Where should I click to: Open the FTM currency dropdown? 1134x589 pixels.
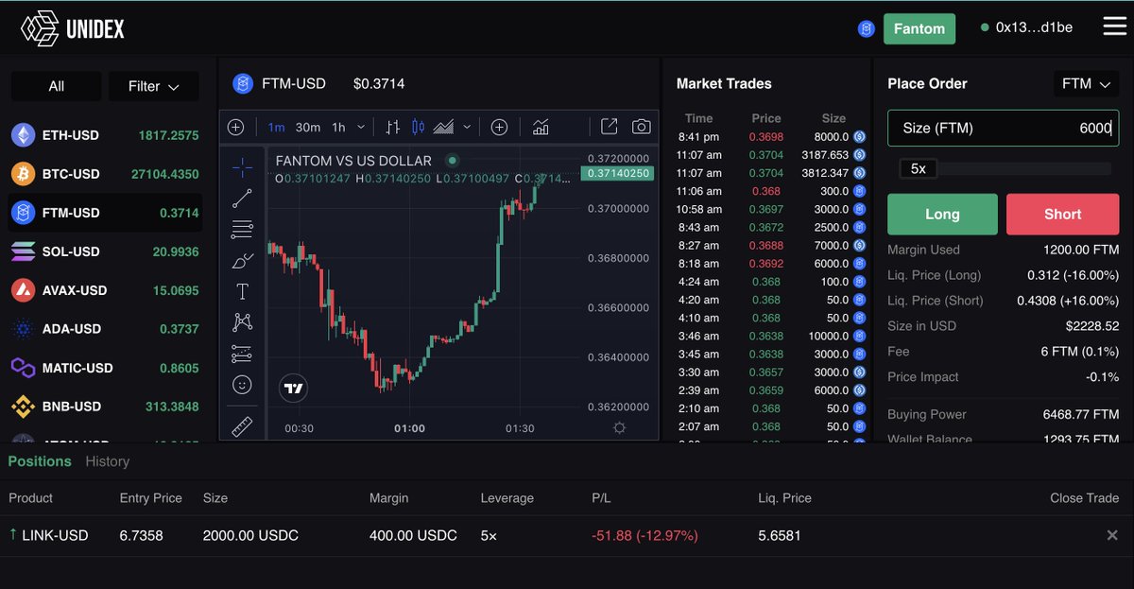[1086, 83]
